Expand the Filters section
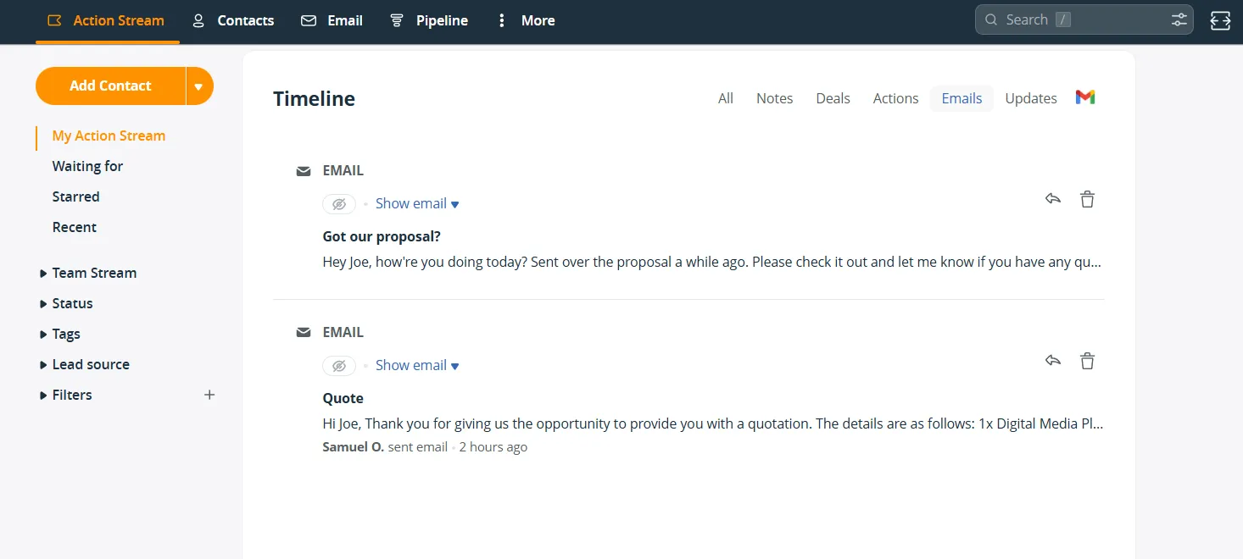This screenshot has height=559, width=1243. 66,395
